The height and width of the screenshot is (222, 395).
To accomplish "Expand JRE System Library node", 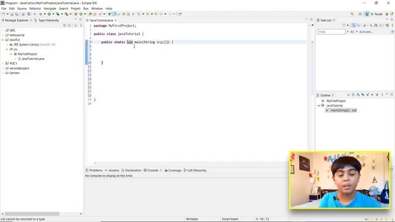I will pos(7,44).
